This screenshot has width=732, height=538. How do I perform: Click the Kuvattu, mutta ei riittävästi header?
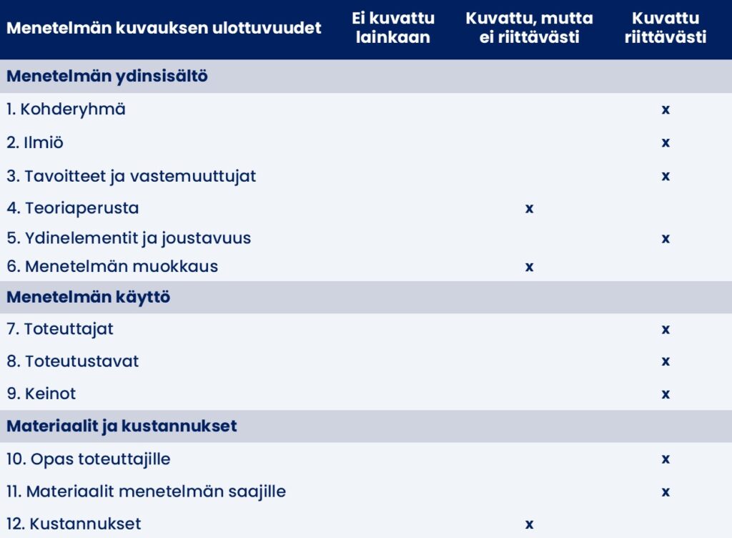pyautogui.click(x=529, y=28)
